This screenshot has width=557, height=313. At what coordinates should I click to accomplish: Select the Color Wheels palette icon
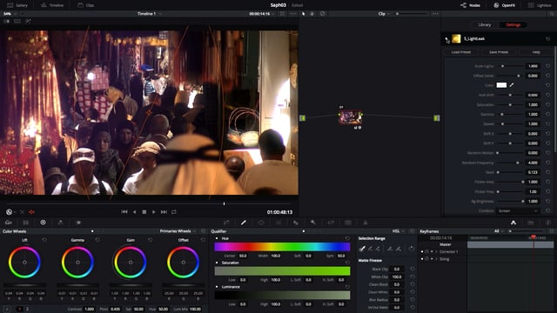(x=43, y=223)
